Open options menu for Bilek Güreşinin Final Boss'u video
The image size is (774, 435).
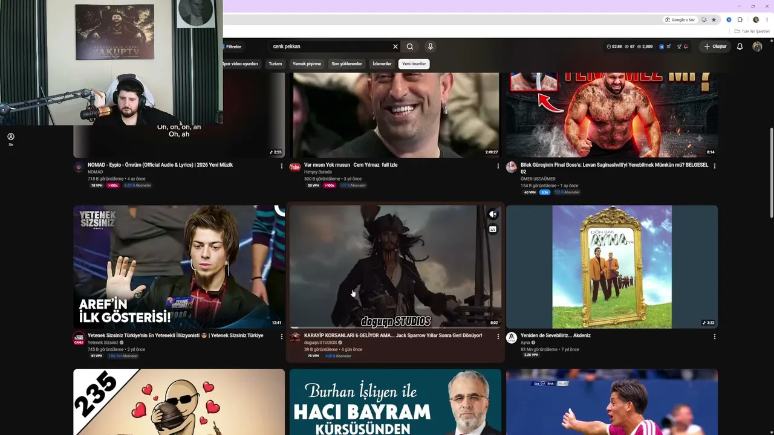coord(714,166)
